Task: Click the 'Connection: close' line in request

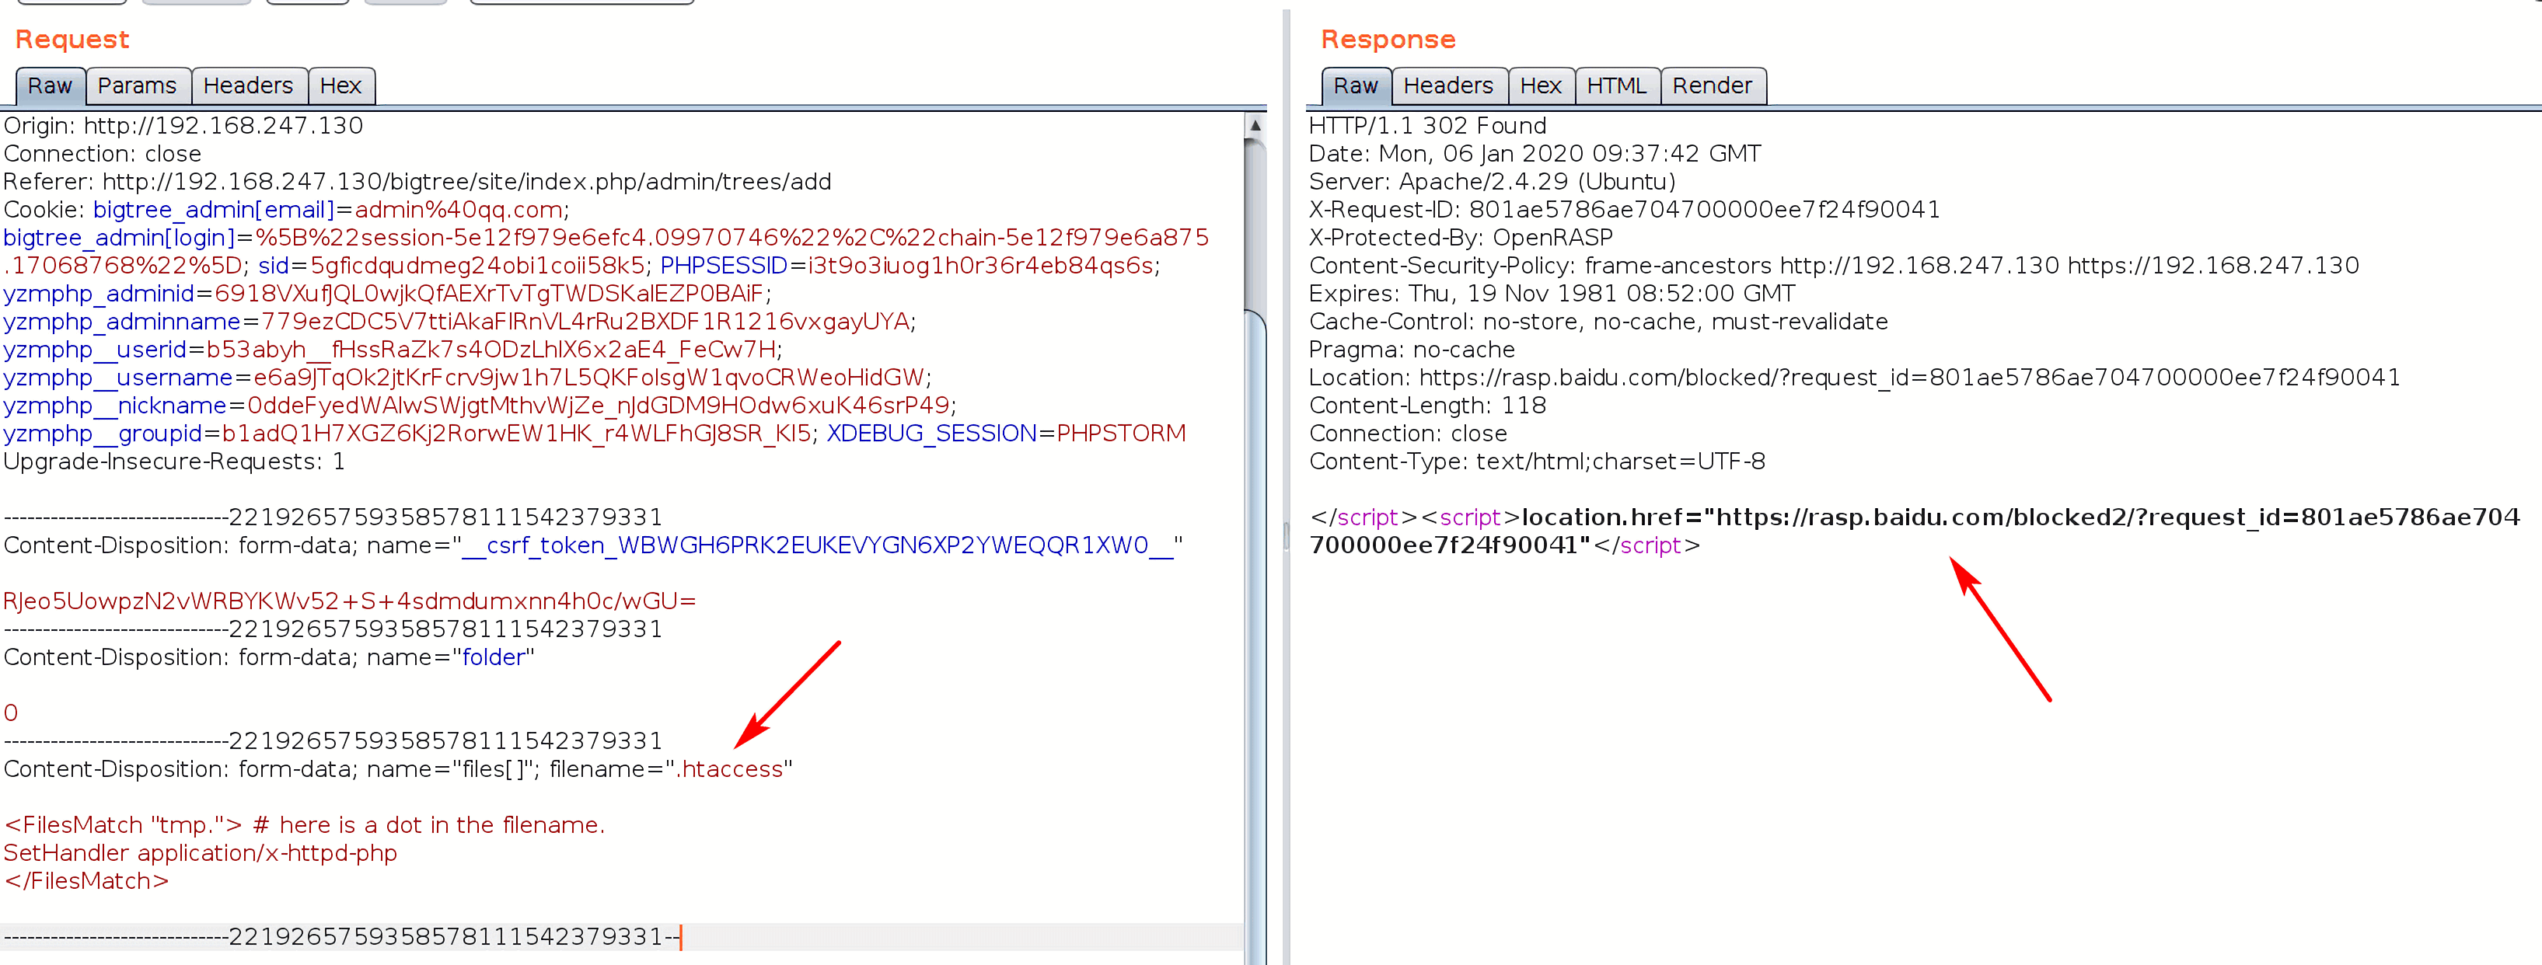Action: (x=103, y=154)
